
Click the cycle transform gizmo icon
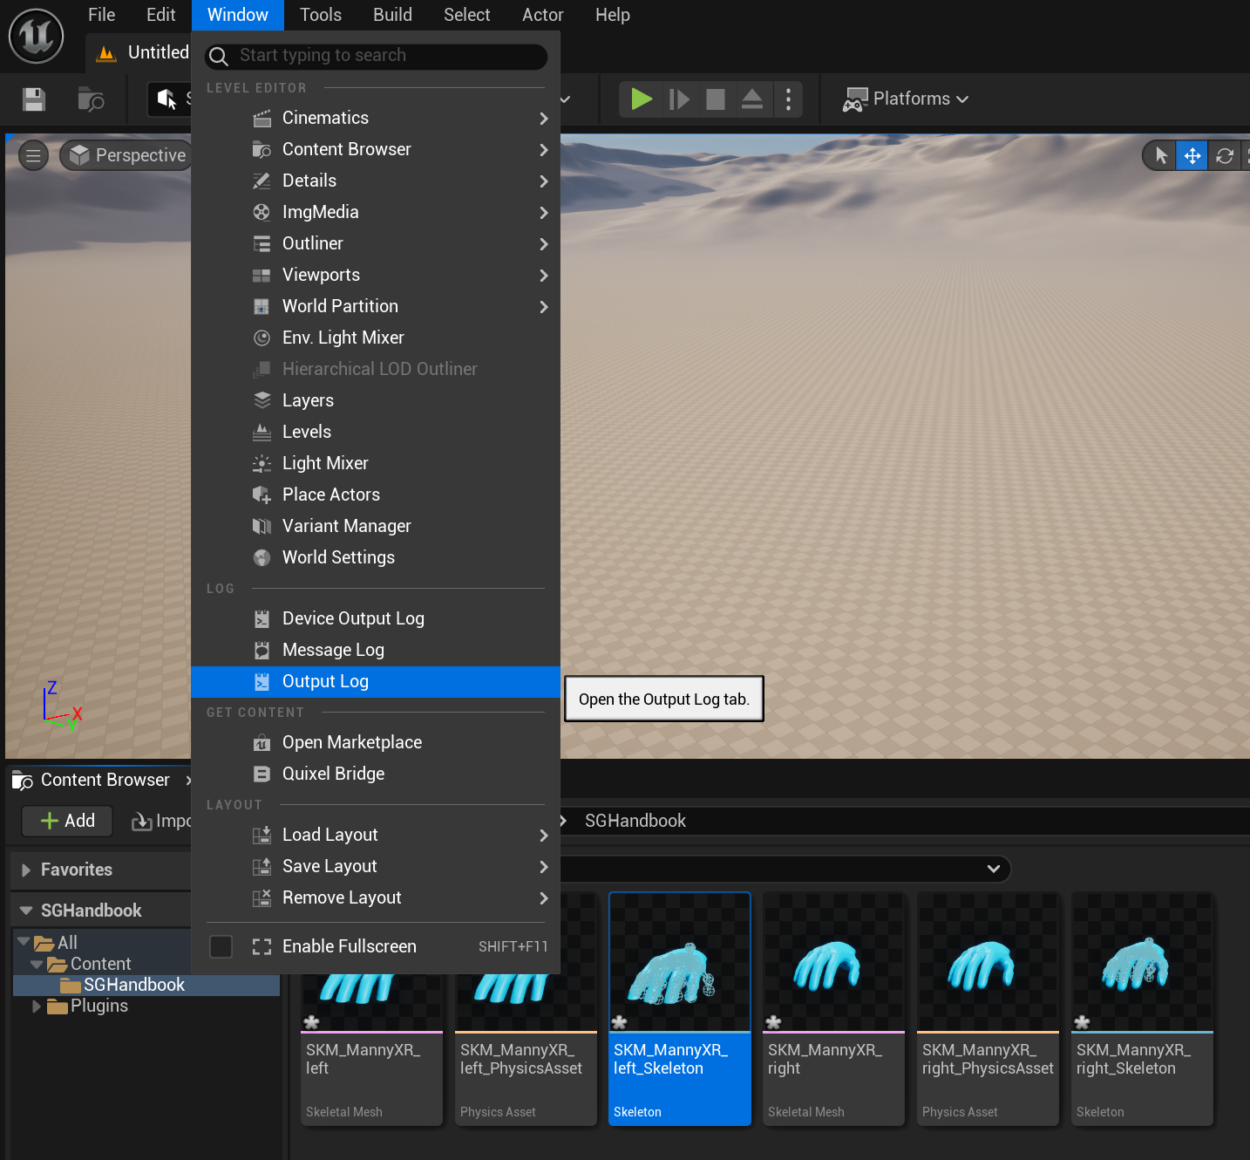[x=1225, y=154]
